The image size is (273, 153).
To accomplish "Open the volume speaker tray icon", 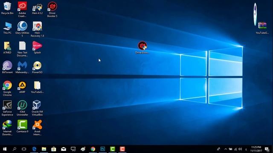I will tap(240, 149).
